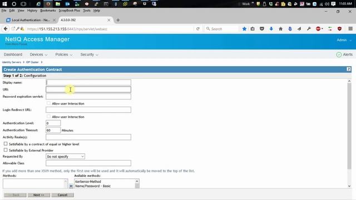Open the wrench developer tools icon
The image size is (356, 200).
[x=309, y=29]
